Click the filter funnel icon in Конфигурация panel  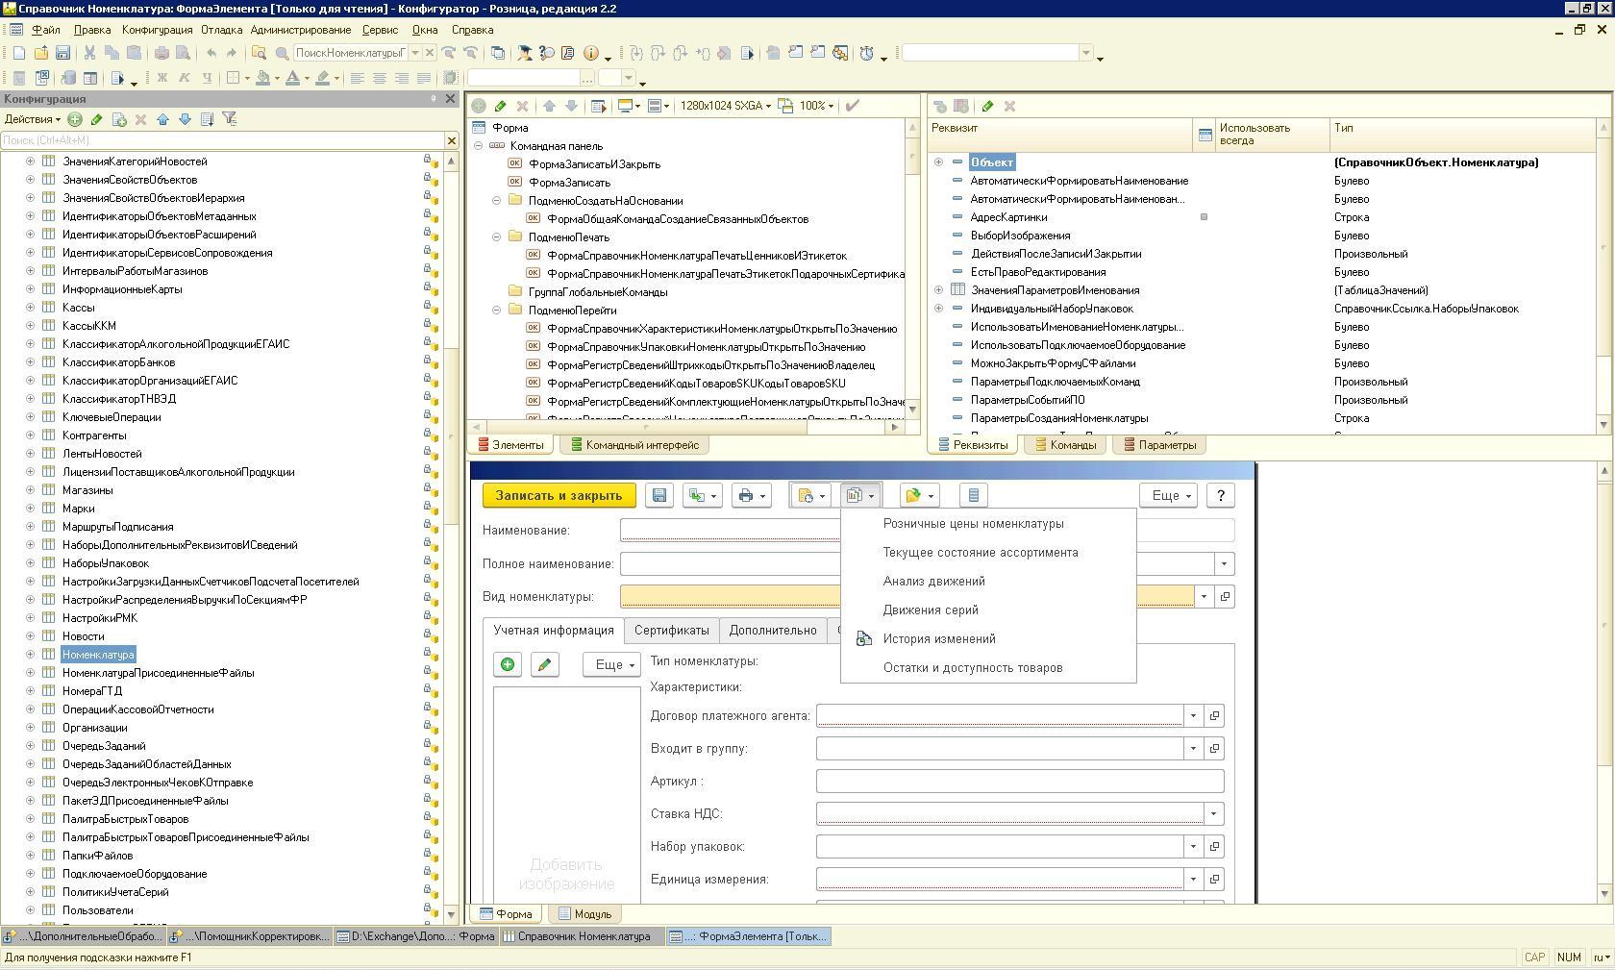pyautogui.click(x=230, y=119)
